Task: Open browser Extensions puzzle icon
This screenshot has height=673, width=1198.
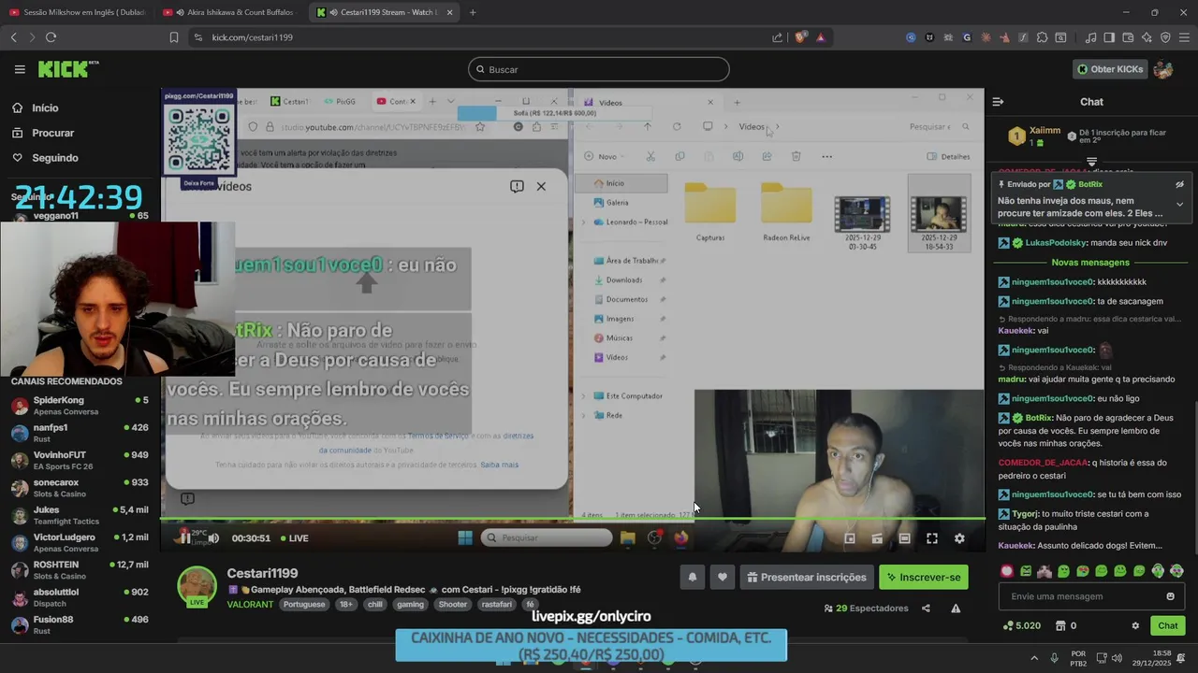Action: pos(1042,37)
